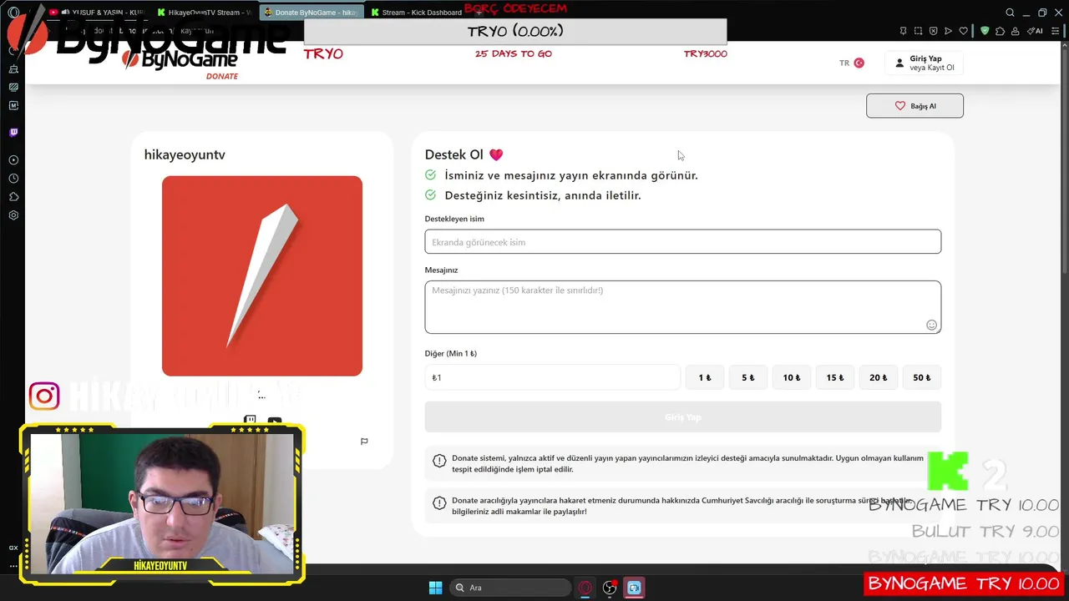
Task: Click the Mesajınız text area
Action: pyautogui.click(x=682, y=307)
